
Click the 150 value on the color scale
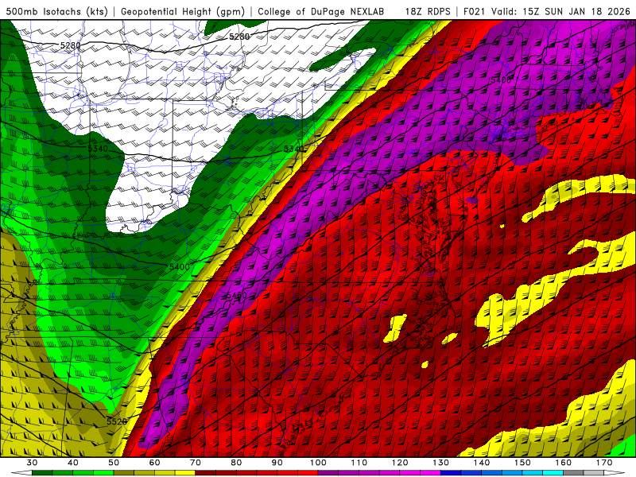click(522, 463)
